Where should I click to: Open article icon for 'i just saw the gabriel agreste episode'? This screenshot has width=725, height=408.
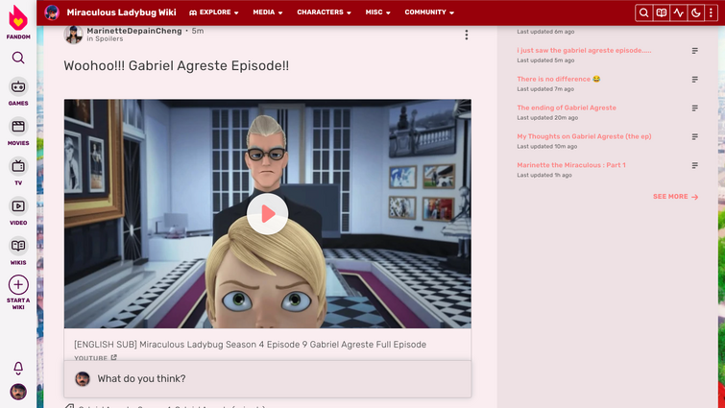(694, 51)
